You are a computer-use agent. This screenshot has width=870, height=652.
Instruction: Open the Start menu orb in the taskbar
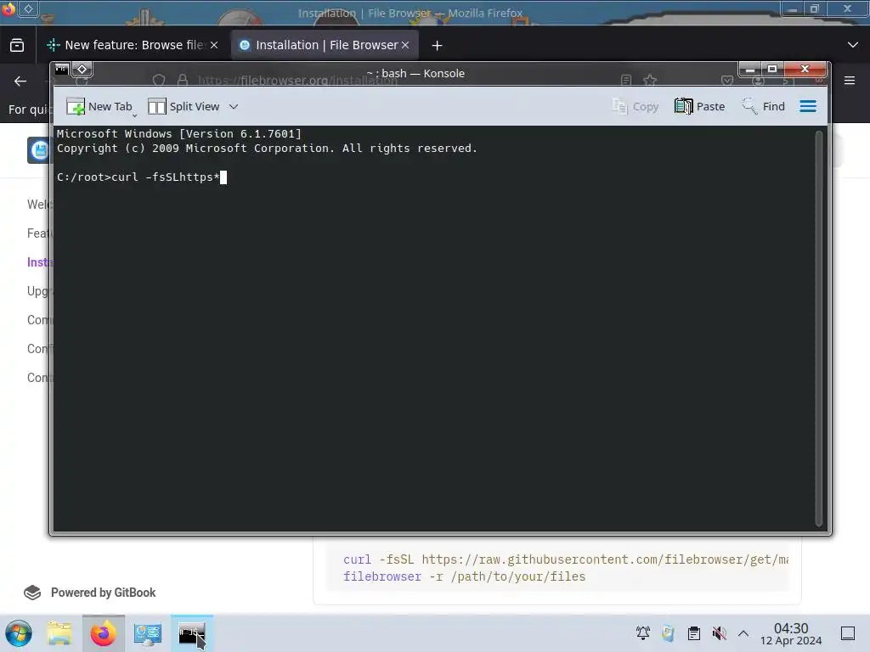[x=19, y=633]
